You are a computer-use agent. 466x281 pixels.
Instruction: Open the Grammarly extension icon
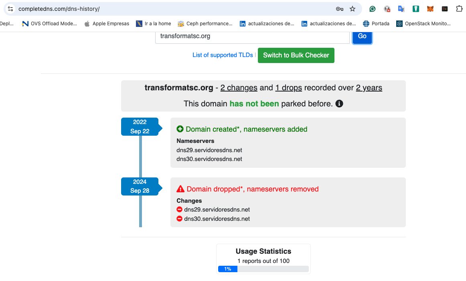pyautogui.click(x=373, y=9)
